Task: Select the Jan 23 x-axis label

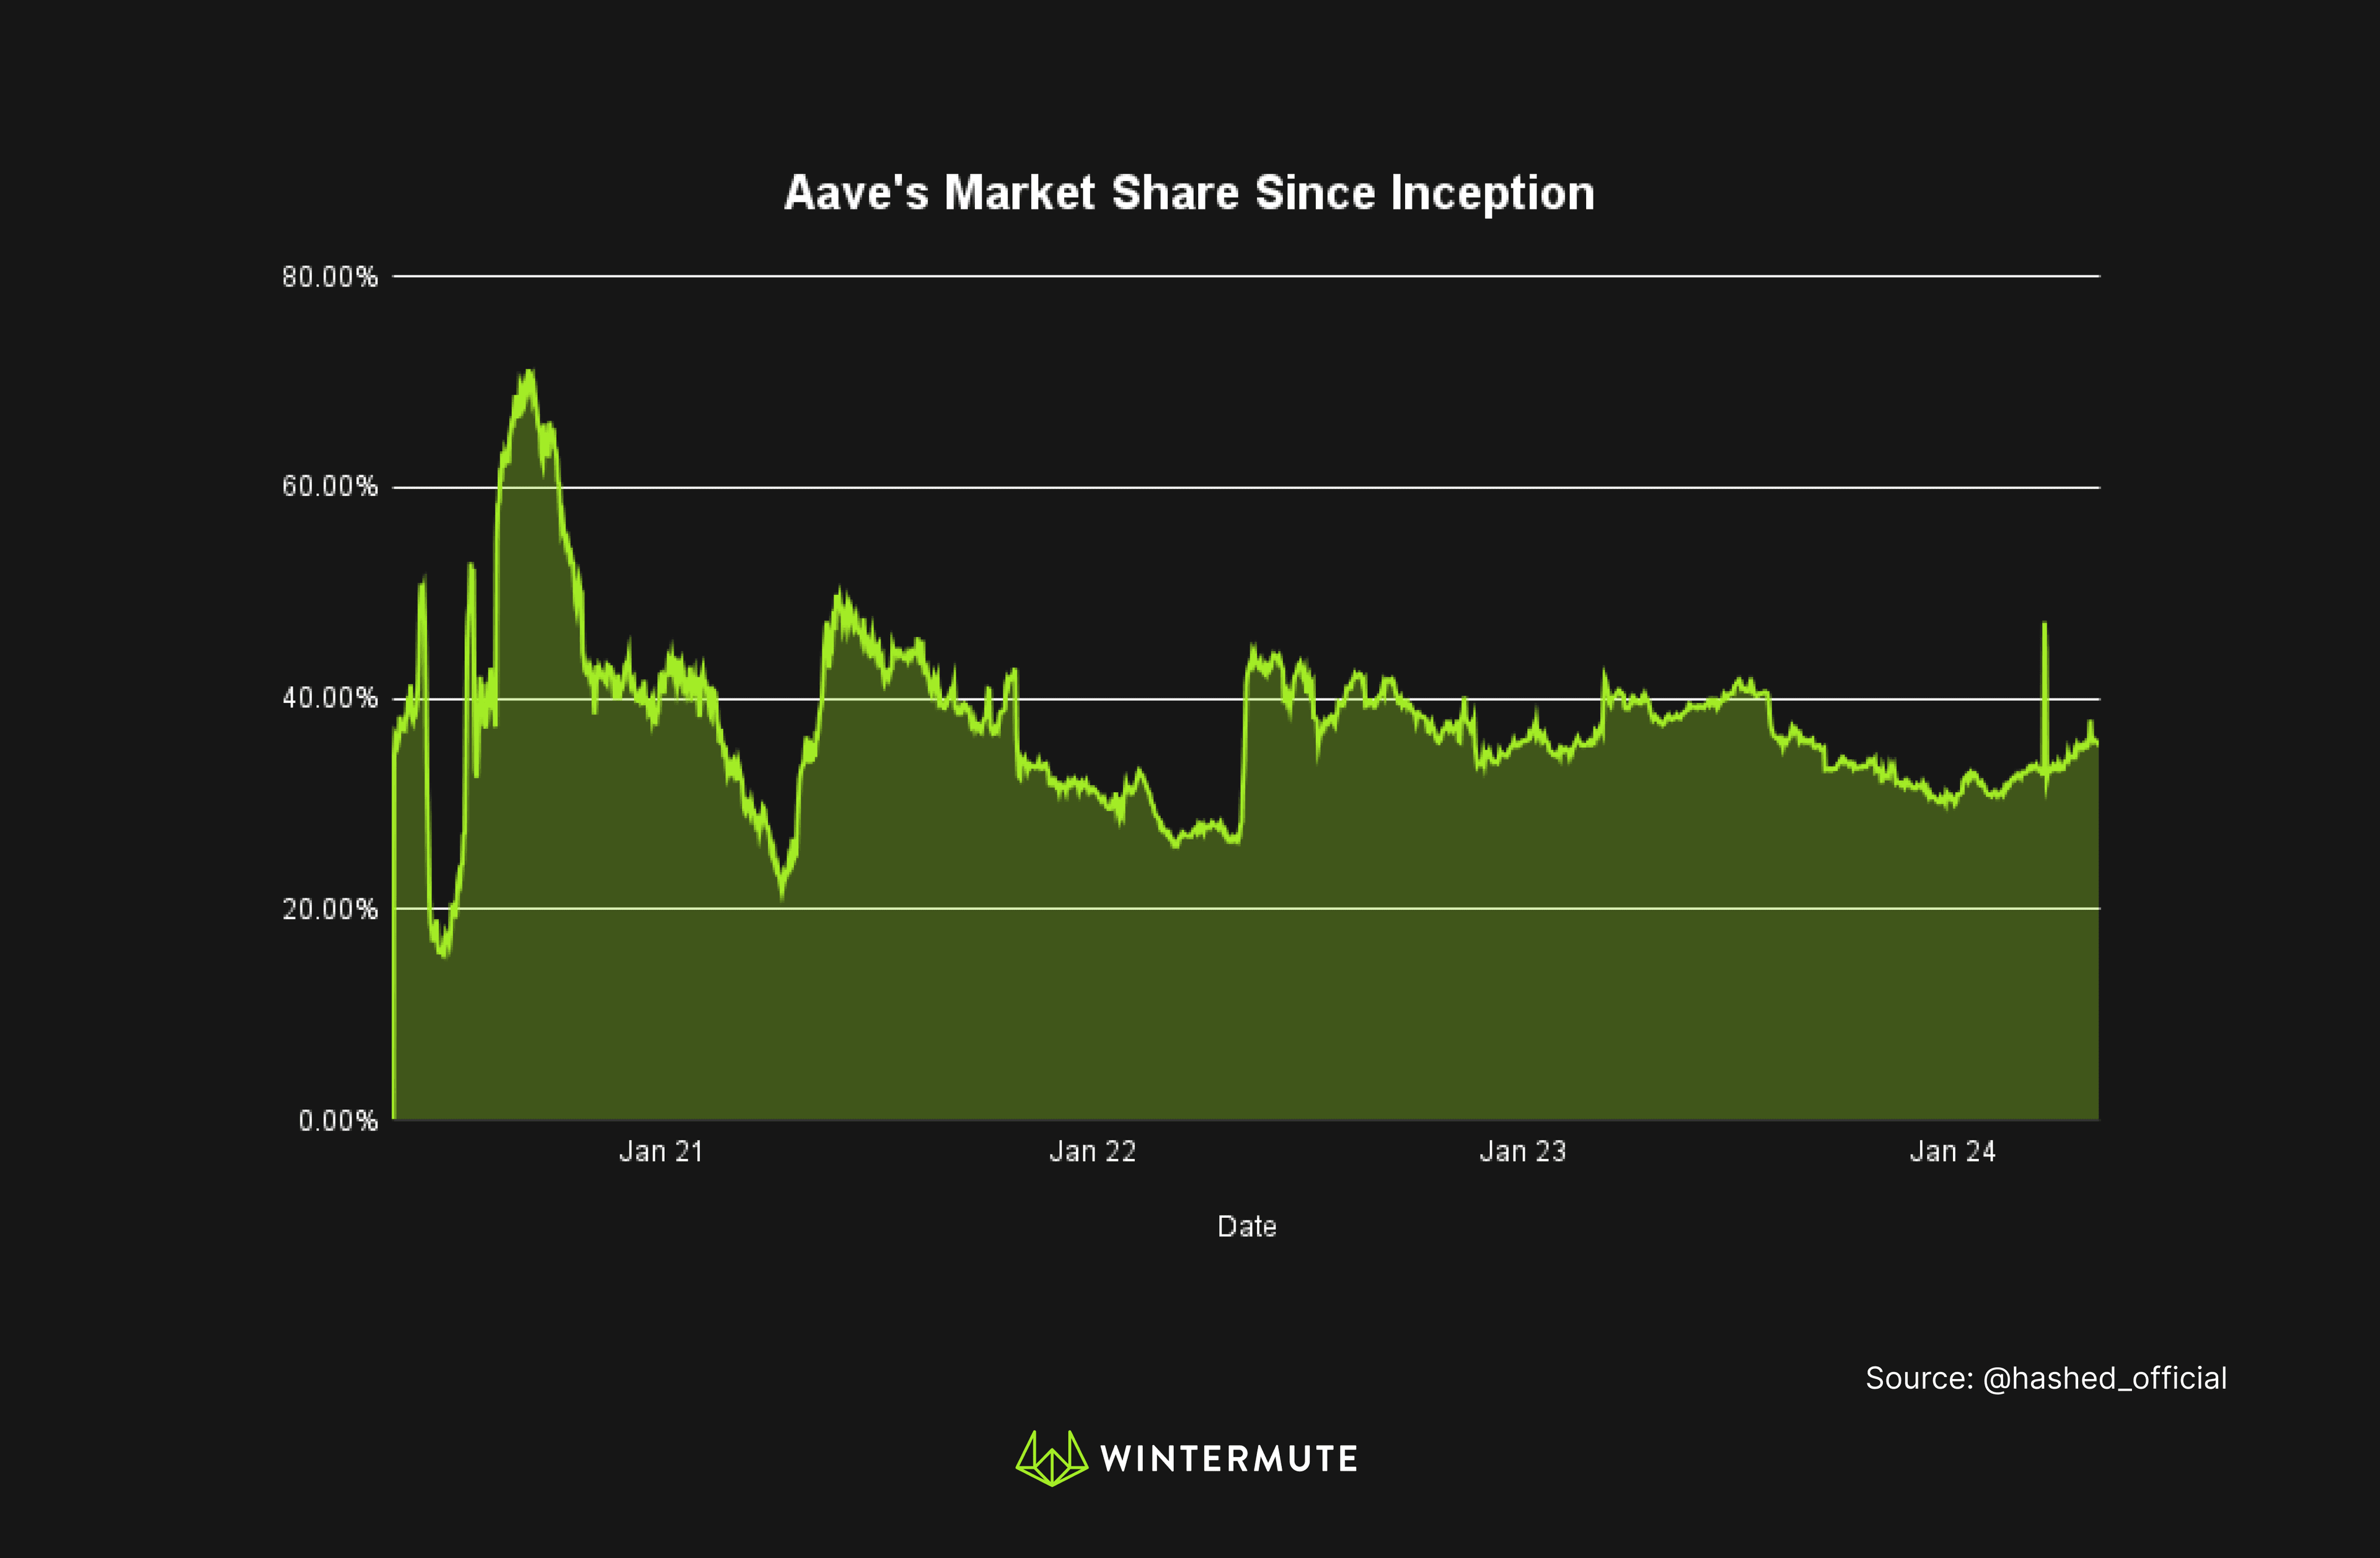Action: (x=1522, y=1152)
